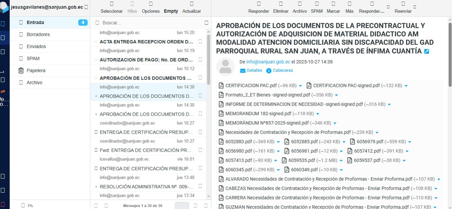The image size is (452, 209).
Task: Open the Borradores folder
Action: click(x=38, y=34)
